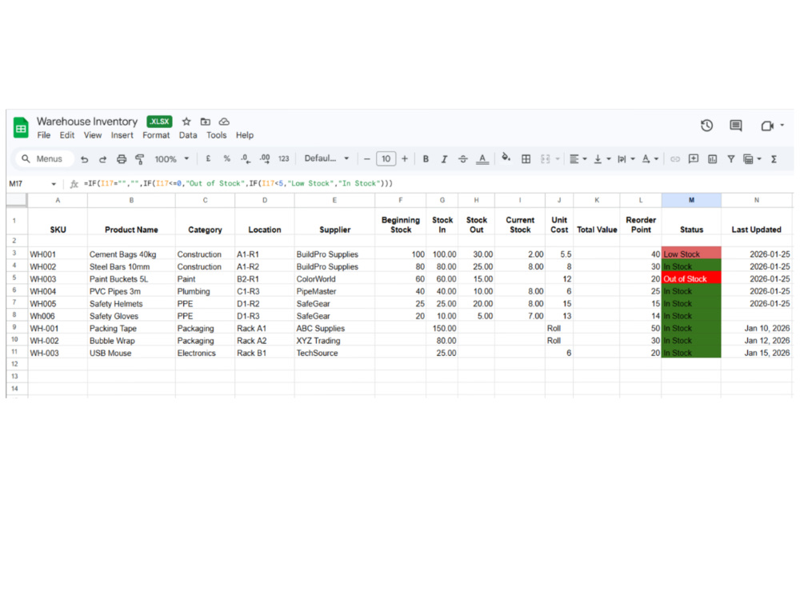Star the Warehouse Inventory document

pyautogui.click(x=186, y=122)
